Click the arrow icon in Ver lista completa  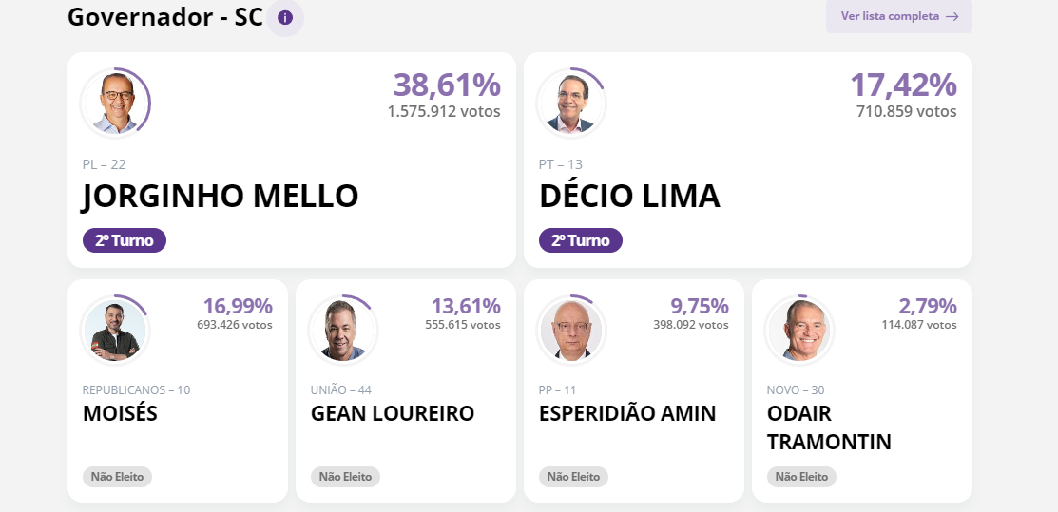[x=952, y=17]
